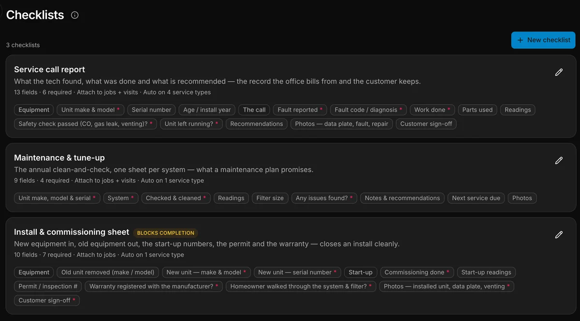Click the Install & commissioning description text
The width and height of the screenshot is (580, 321).
(207, 244)
